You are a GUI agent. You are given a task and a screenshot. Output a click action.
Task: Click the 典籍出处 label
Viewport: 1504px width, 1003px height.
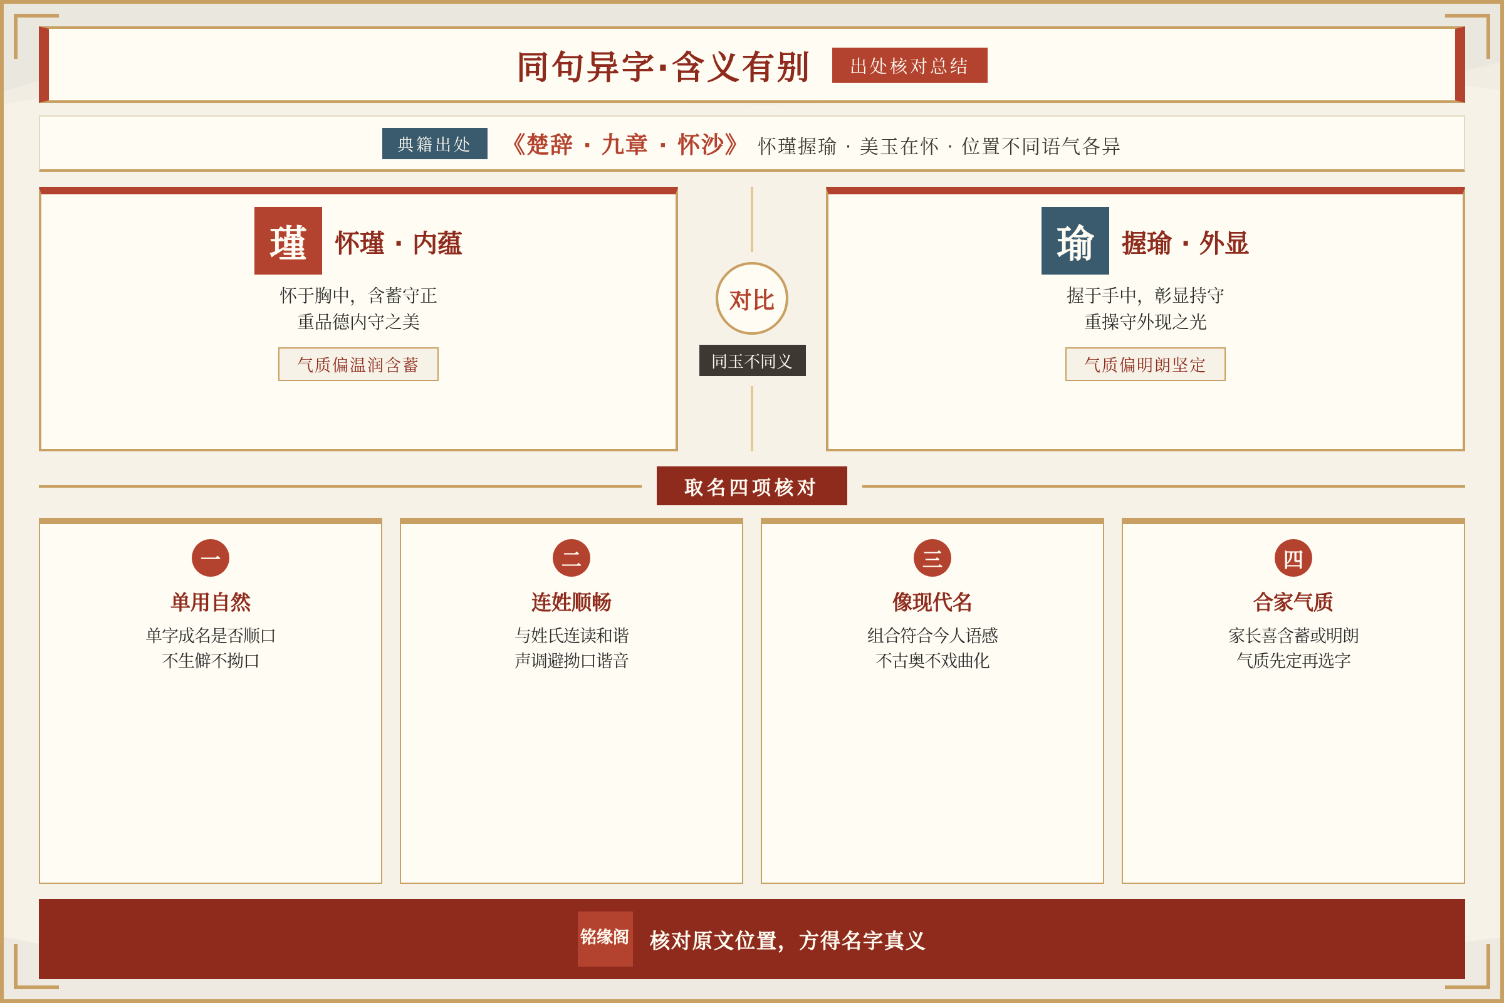(x=435, y=144)
